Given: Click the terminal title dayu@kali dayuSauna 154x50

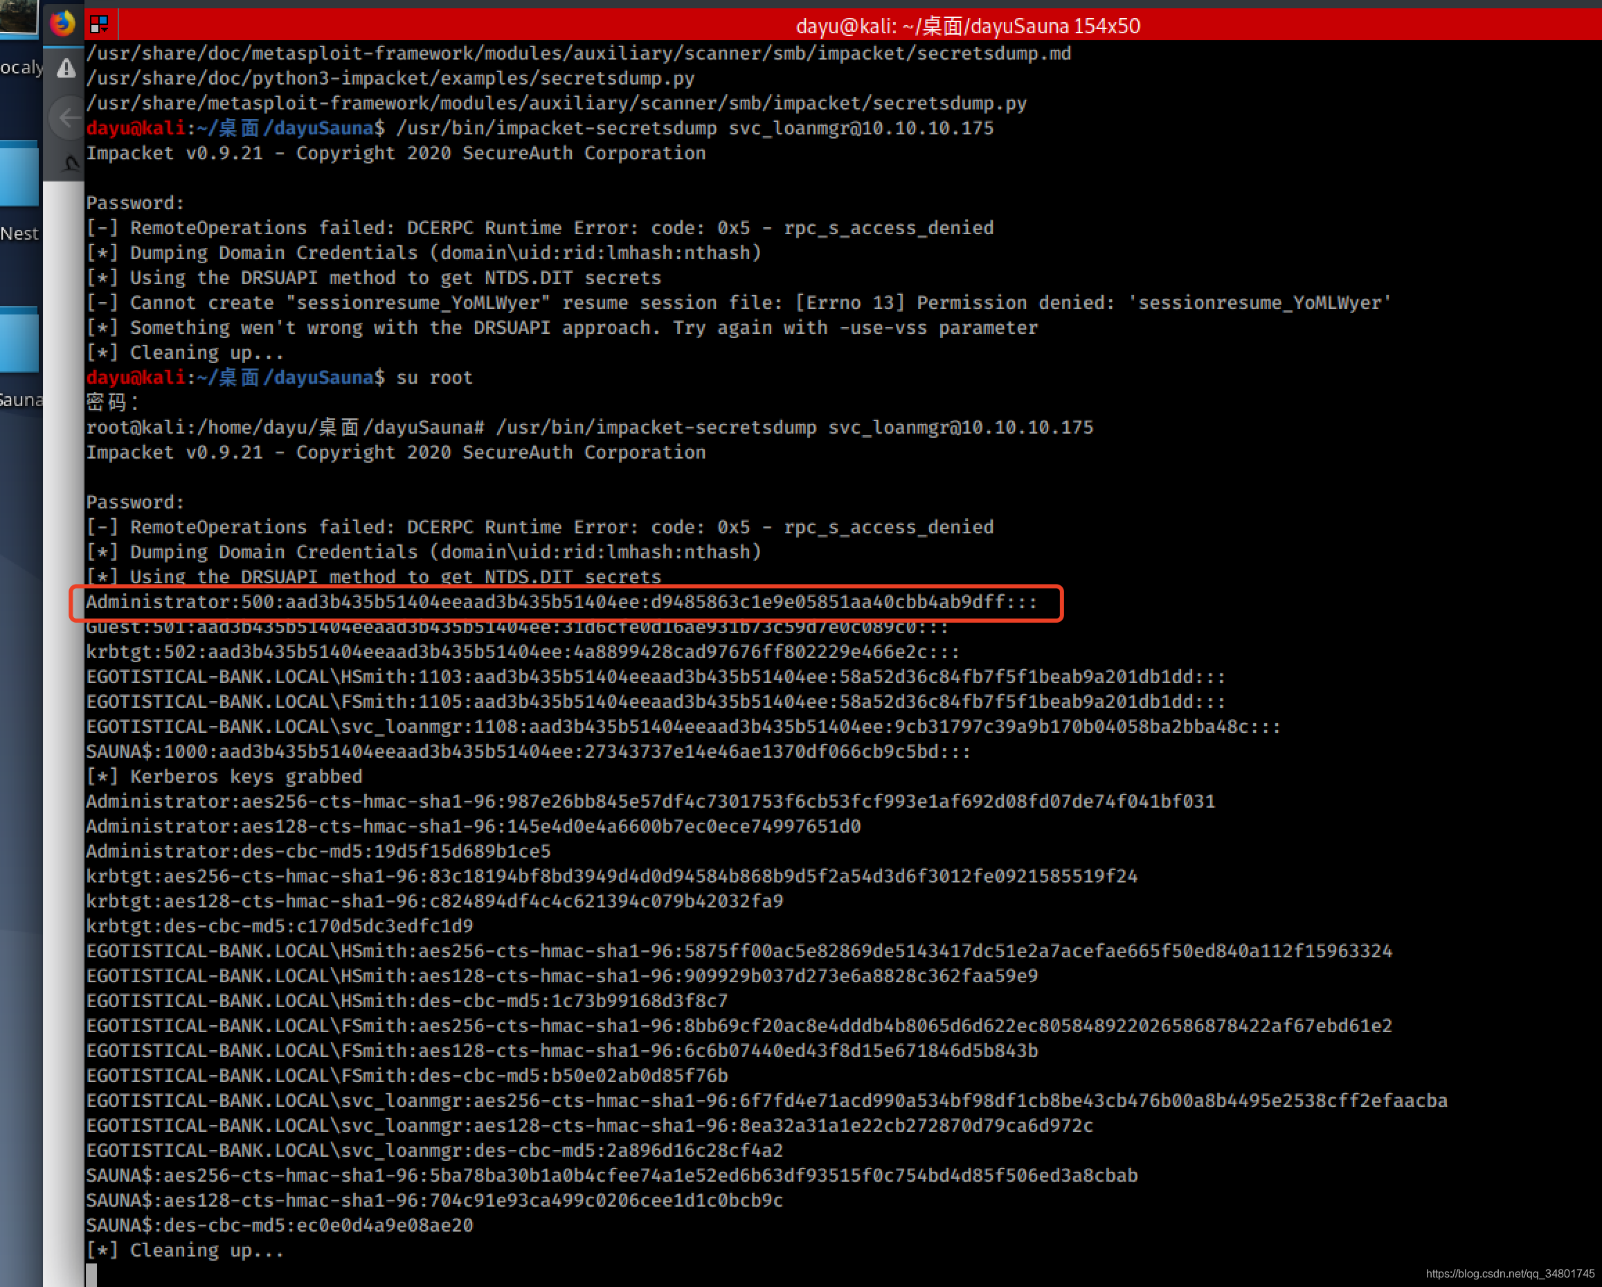Looking at the screenshot, I should coord(967,26).
